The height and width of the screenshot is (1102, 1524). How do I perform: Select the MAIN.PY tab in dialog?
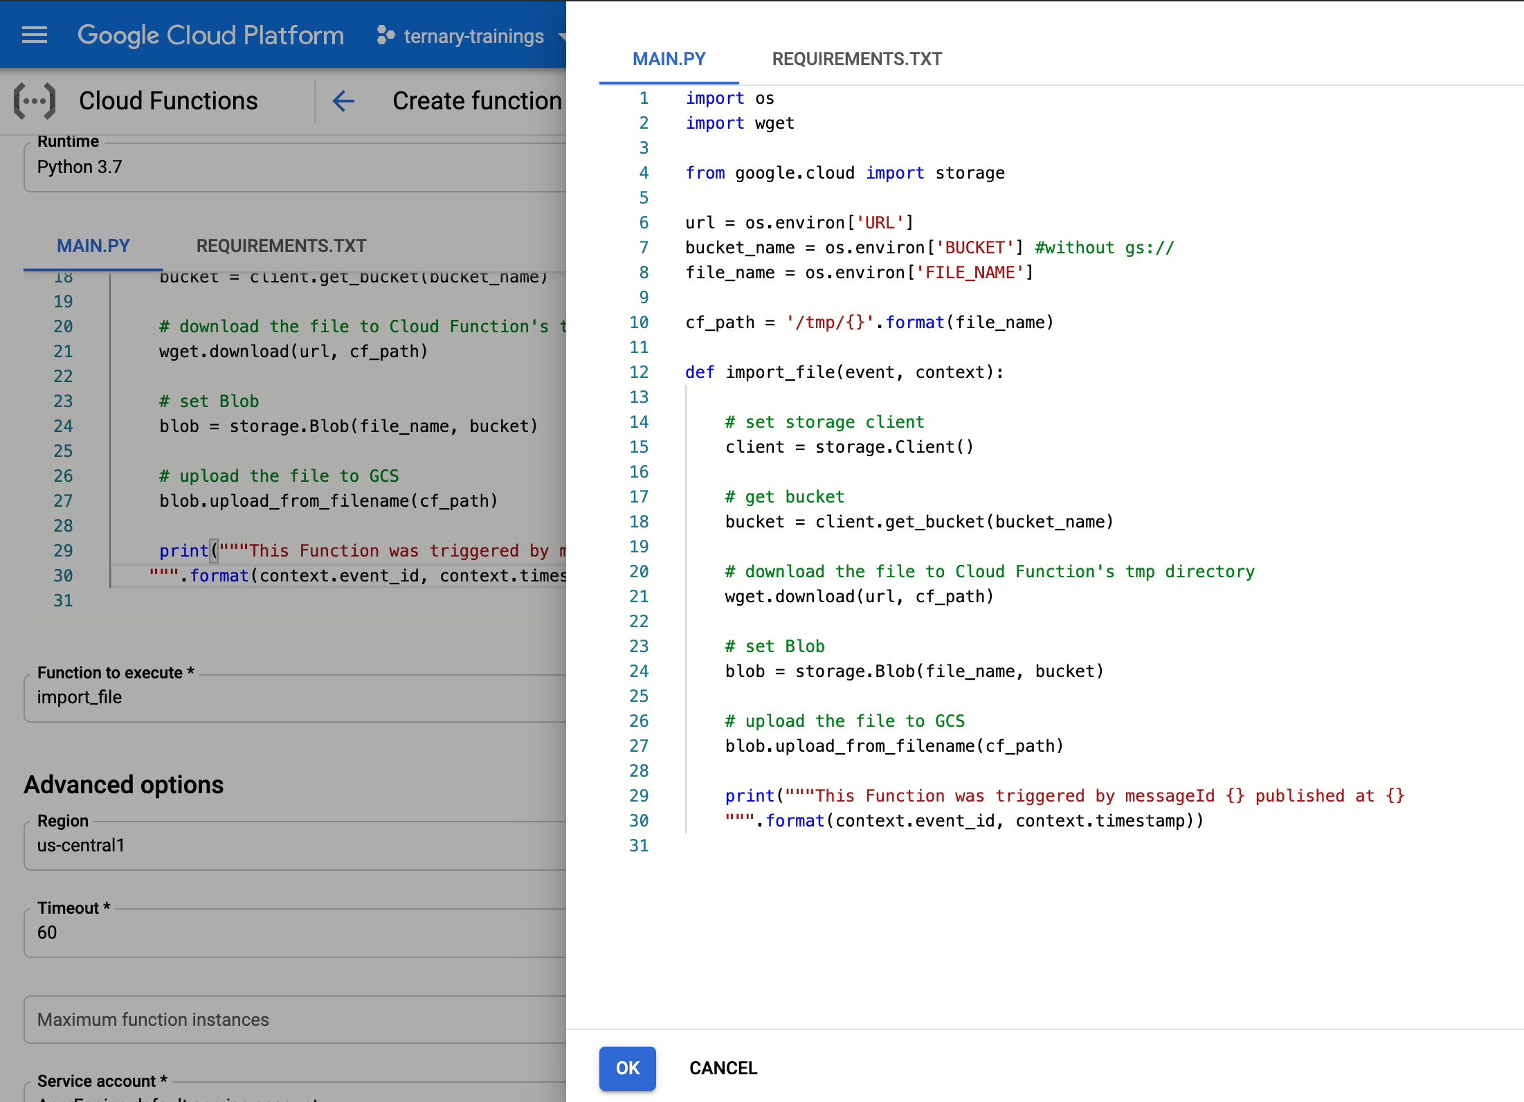pyautogui.click(x=669, y=59)
